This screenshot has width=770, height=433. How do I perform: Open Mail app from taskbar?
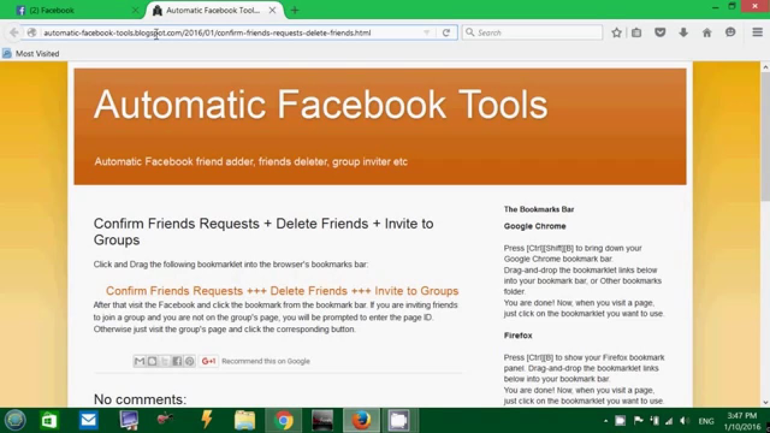88,420
